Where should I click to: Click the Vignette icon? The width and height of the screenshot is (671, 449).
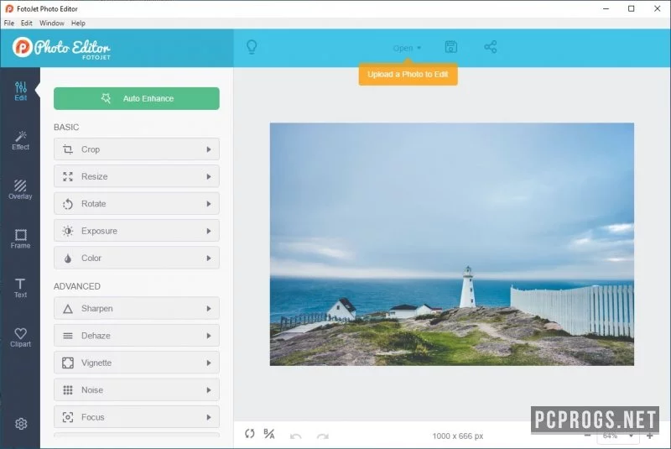(x=68, y=363)
